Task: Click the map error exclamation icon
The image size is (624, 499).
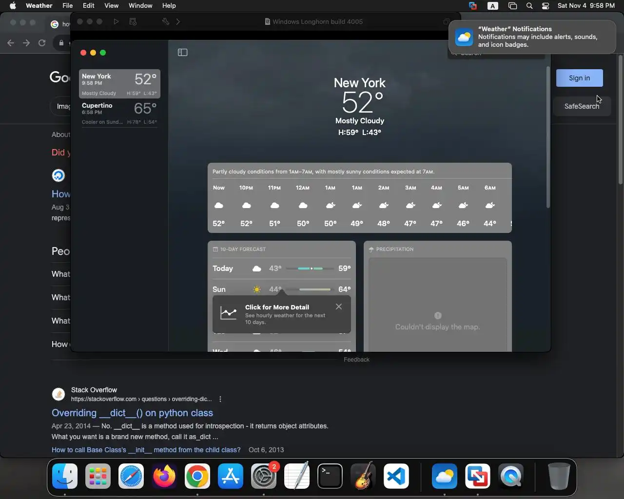Action: 438,315
